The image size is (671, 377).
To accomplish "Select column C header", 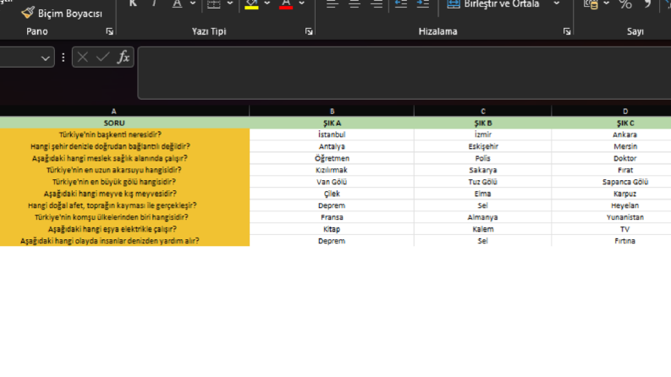I will tap(482, 111).
